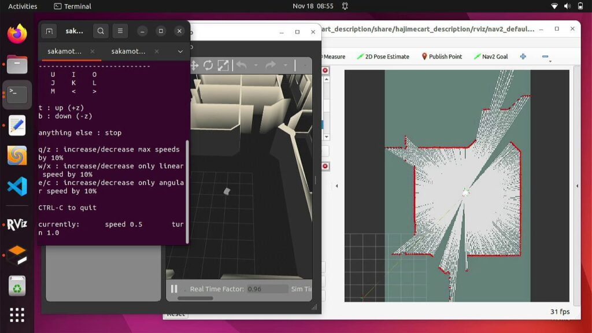Open the blue minus remove-tool dropdown
Image resolution: width=592 pixels, height=333 pixels.
click(x=545, y=57)
